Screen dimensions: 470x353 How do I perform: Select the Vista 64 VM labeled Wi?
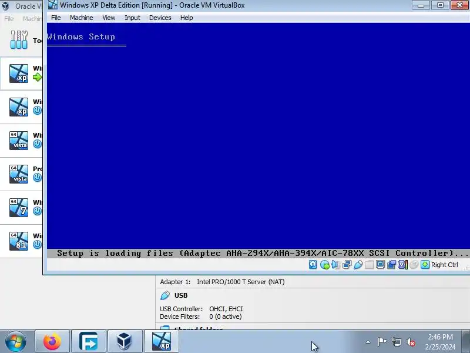tap(19, 141)
